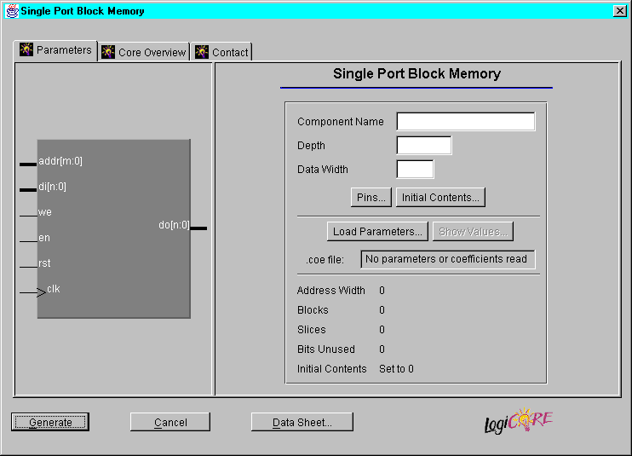Close the Single Port Block Memory window
Viewport: 632px width, 456px height.
619,11
